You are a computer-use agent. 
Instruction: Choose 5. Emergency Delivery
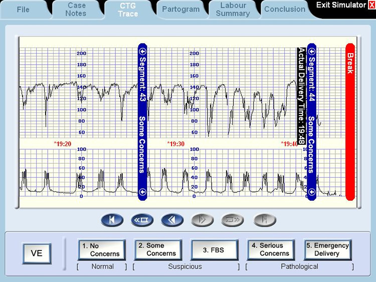click(327, 250)
